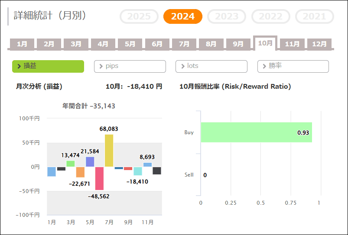Click the cyan -18,410 bar for October
Image resolution: width=348 pixels, height=235 pixels.
tap(138, 171)
